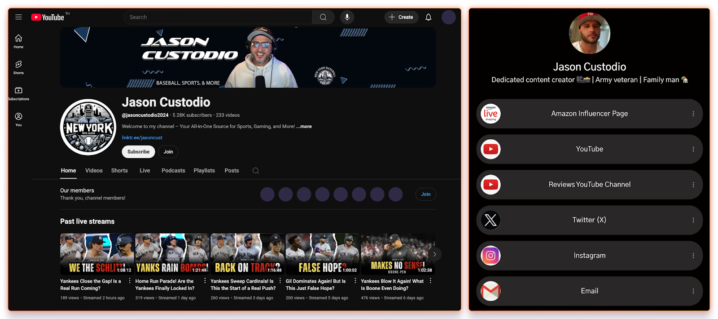
Task: Open the Instagram link button
Action: [590, 256]
